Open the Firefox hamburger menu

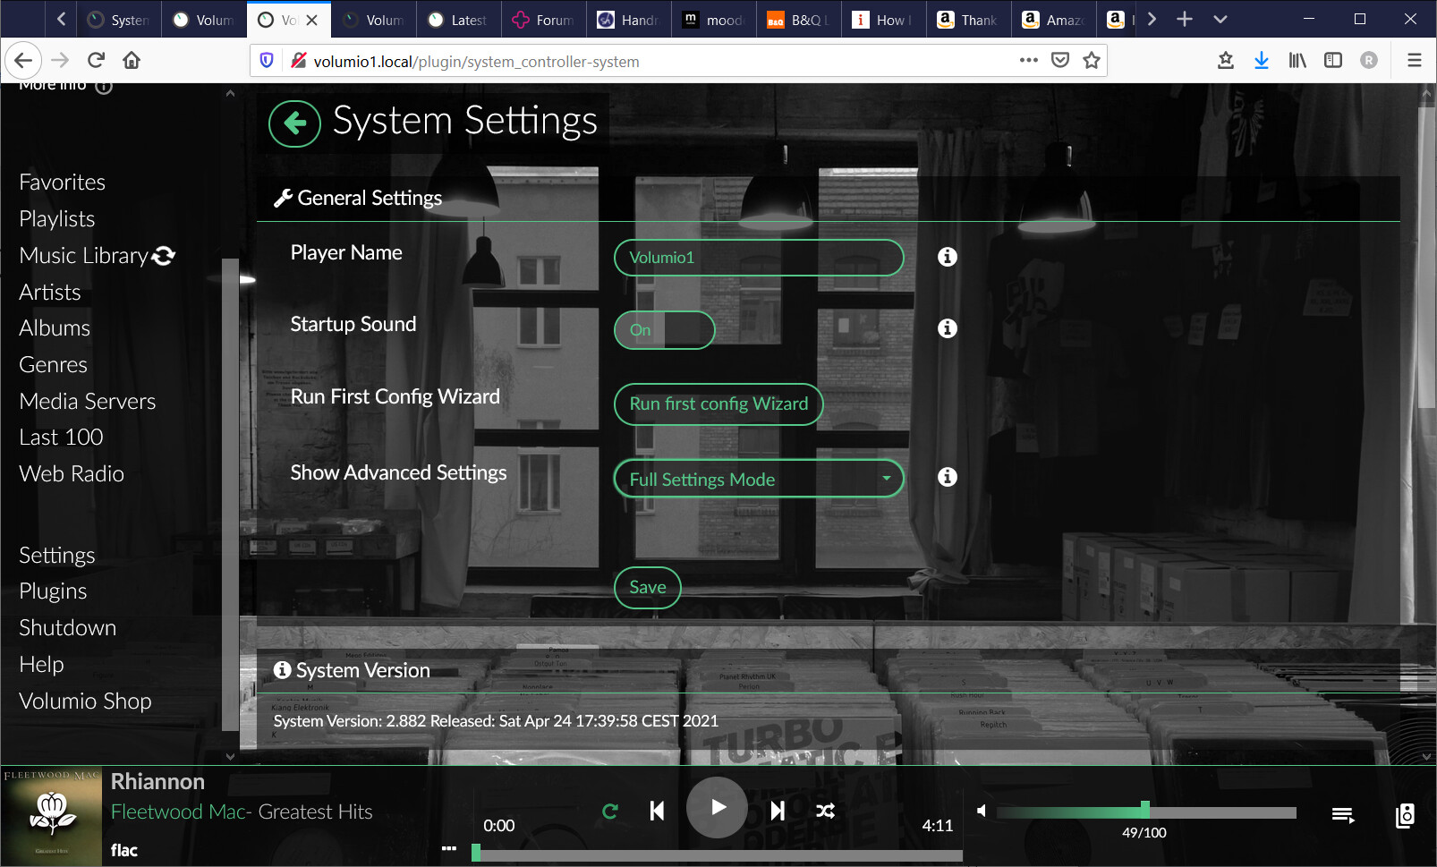click(x=1415, y=60)
